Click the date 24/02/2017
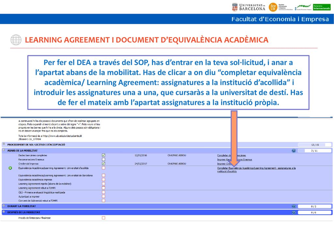The width and height of the screenshot is (334, 250). pyautogui.click(x=141, y=164)
